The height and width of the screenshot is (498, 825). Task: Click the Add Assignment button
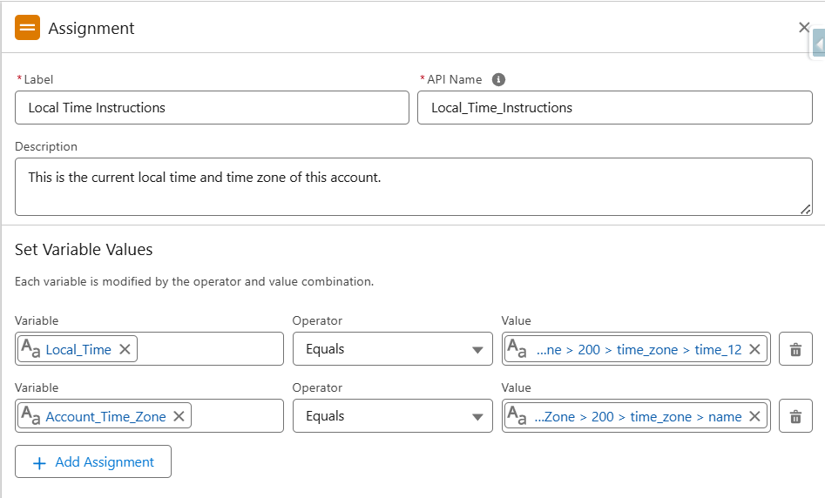[x=93, y=462]
